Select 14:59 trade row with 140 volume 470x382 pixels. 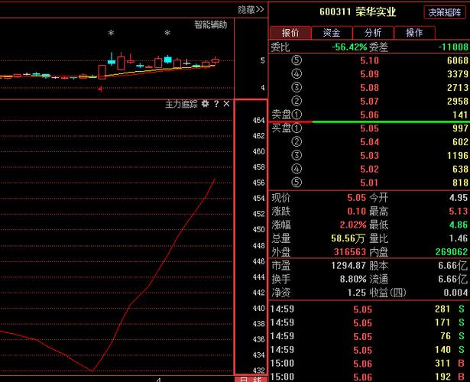(368, 350)
